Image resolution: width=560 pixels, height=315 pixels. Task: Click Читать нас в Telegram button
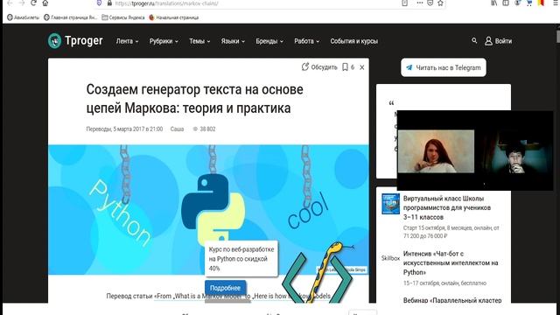coord(444,67)
